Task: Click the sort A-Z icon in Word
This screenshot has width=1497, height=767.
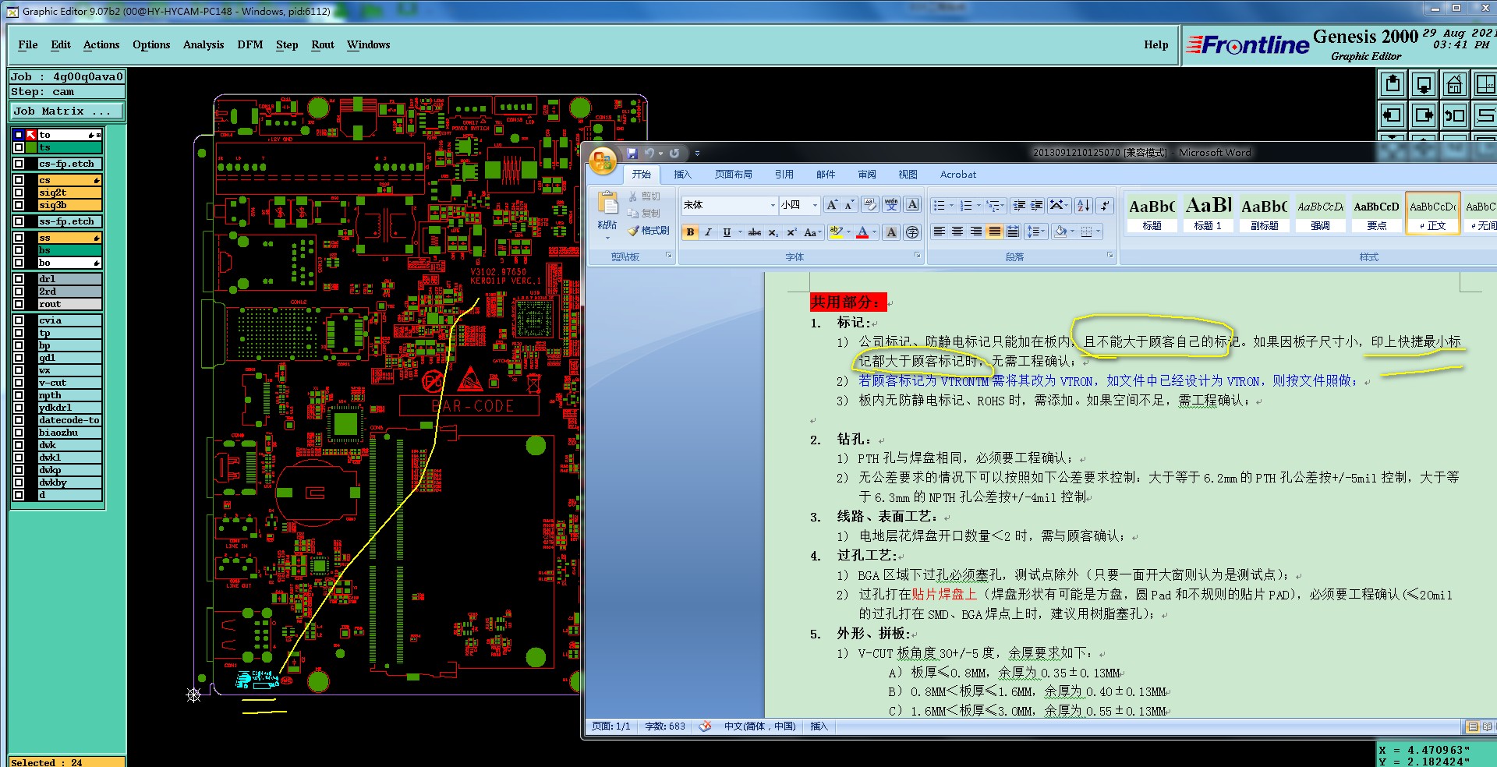Action: (1084, 206)
